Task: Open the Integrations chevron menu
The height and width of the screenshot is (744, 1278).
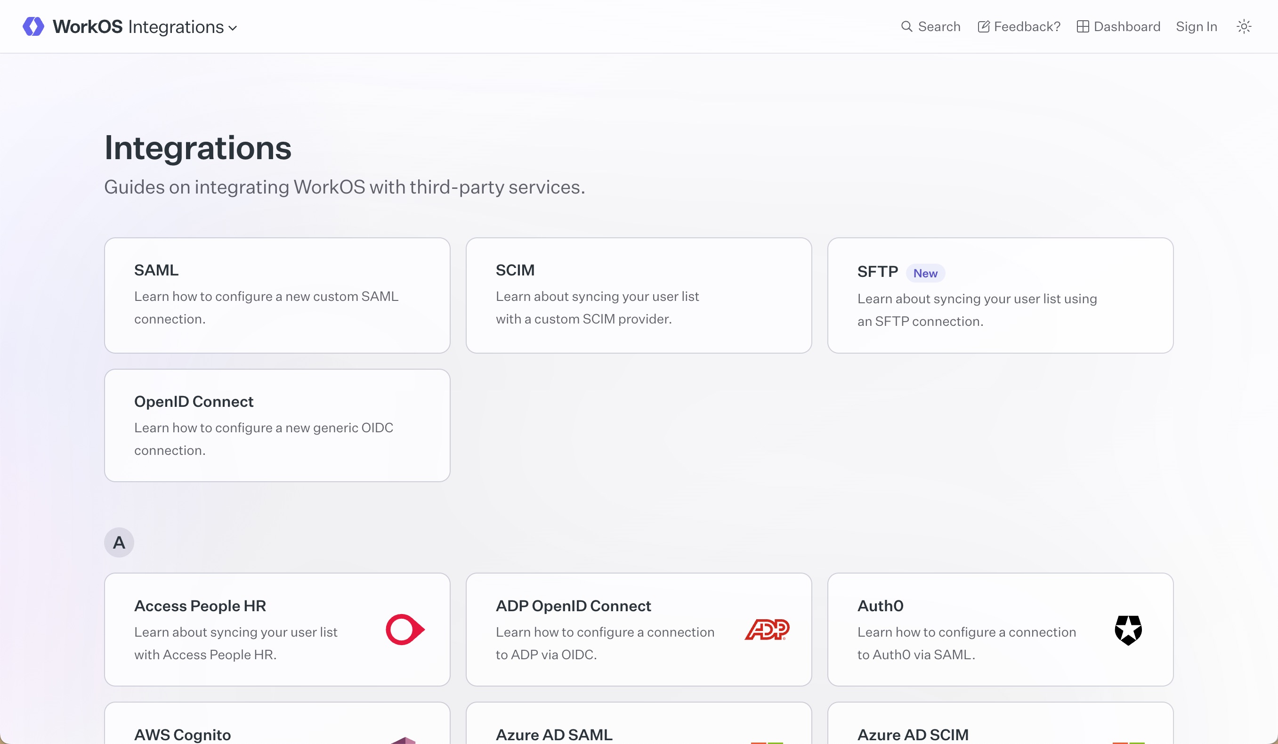Action: [233, 28]
